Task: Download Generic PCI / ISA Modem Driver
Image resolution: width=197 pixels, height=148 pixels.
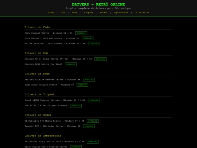Action: coord(89,126)
